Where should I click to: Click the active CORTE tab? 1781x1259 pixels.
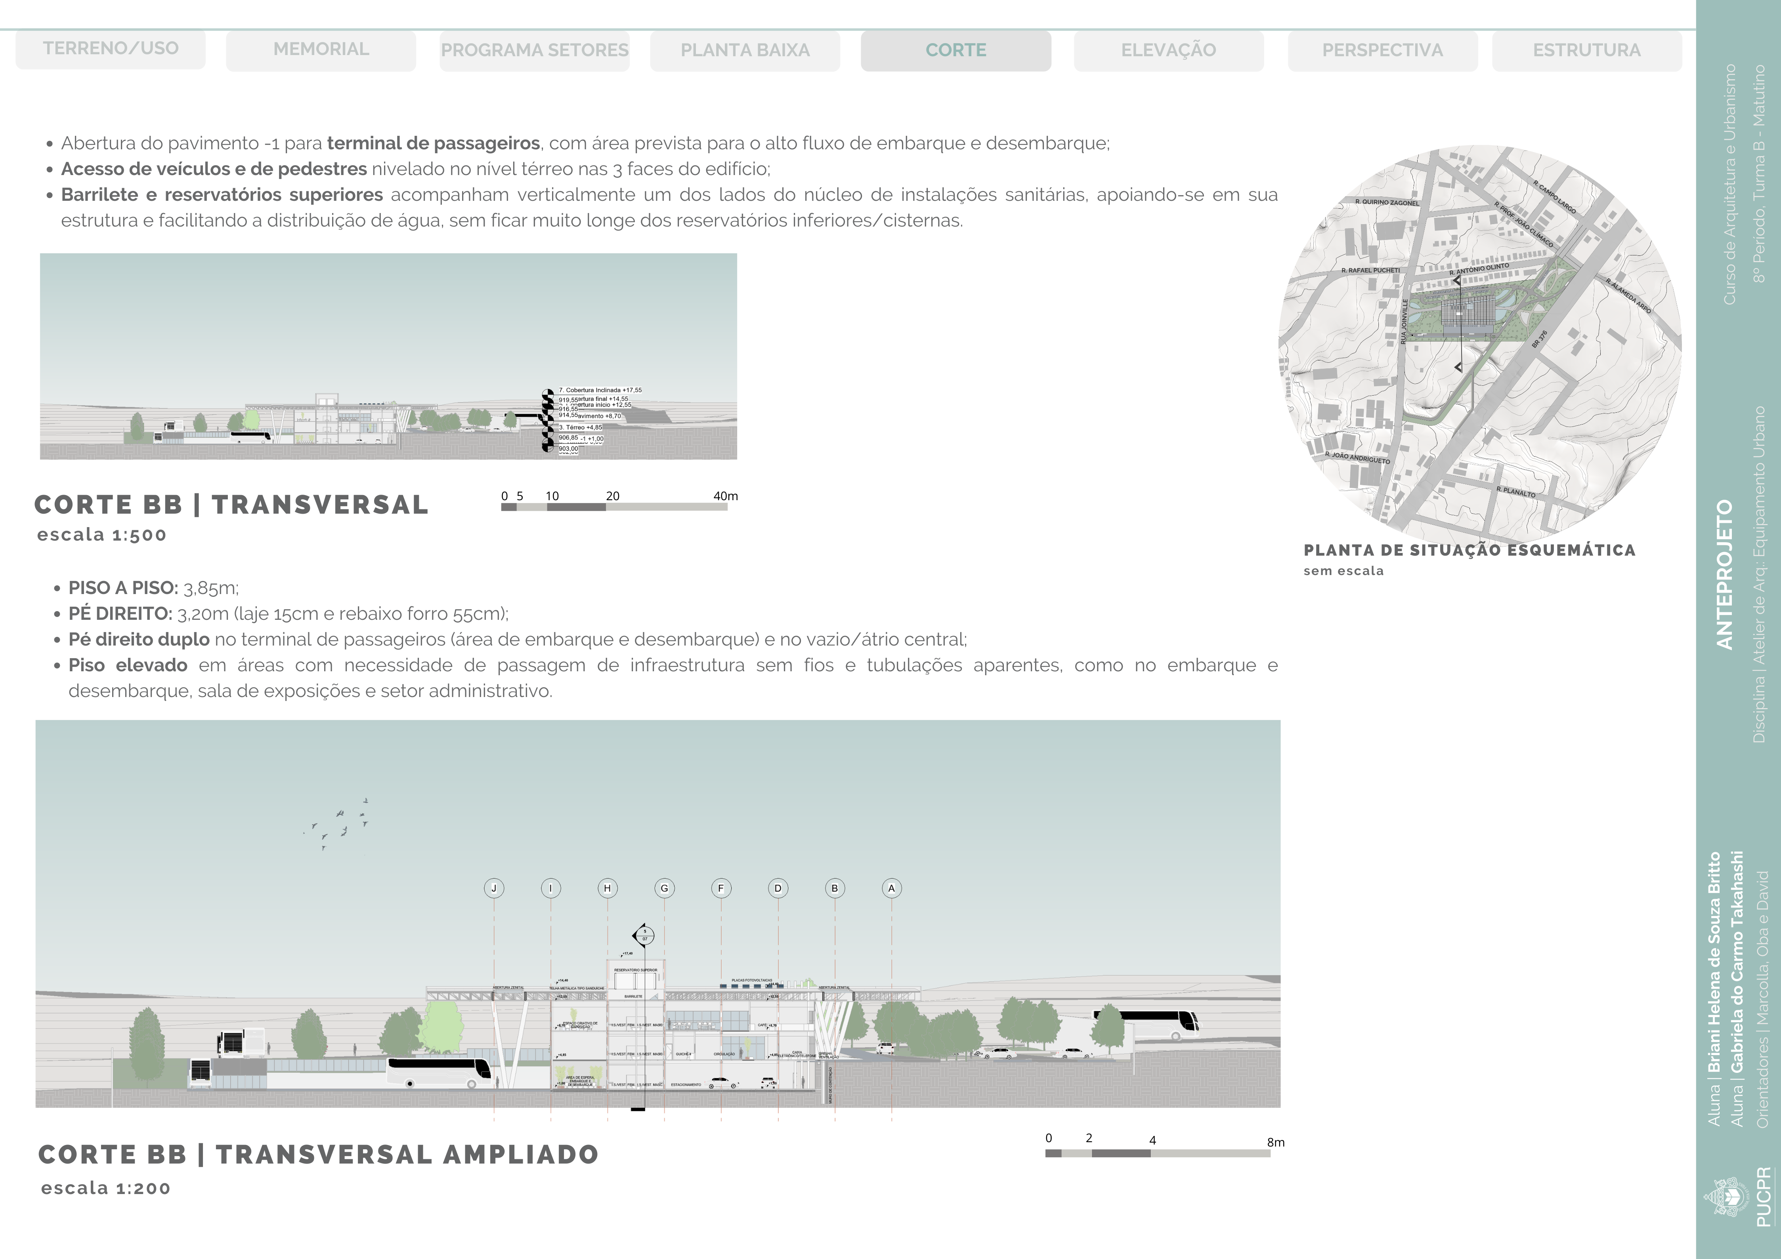click(955, 50)
